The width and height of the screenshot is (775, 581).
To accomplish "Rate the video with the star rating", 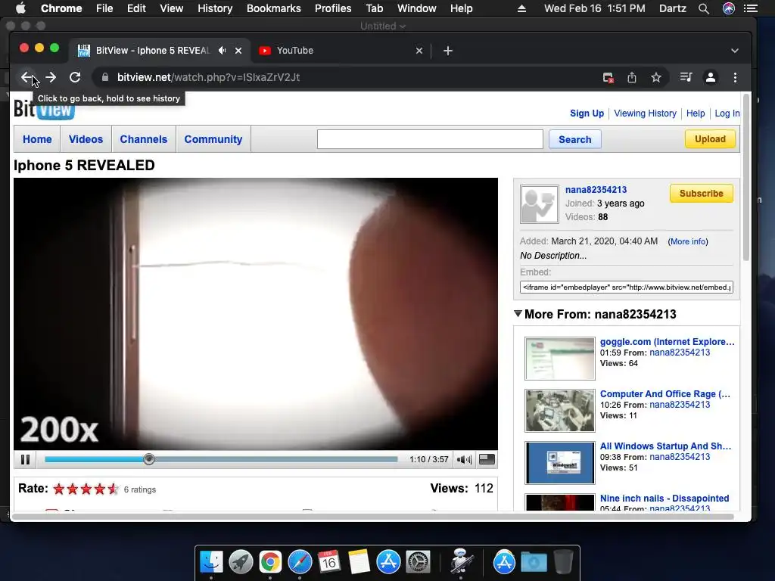I will 86,489.
